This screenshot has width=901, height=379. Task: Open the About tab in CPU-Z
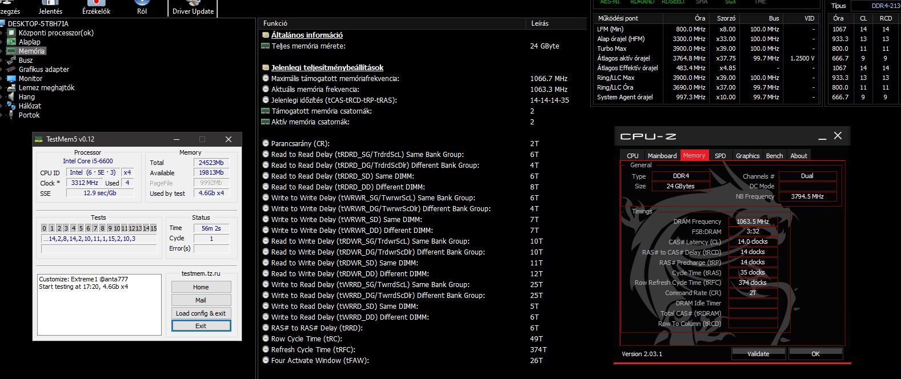coord(799,155)
